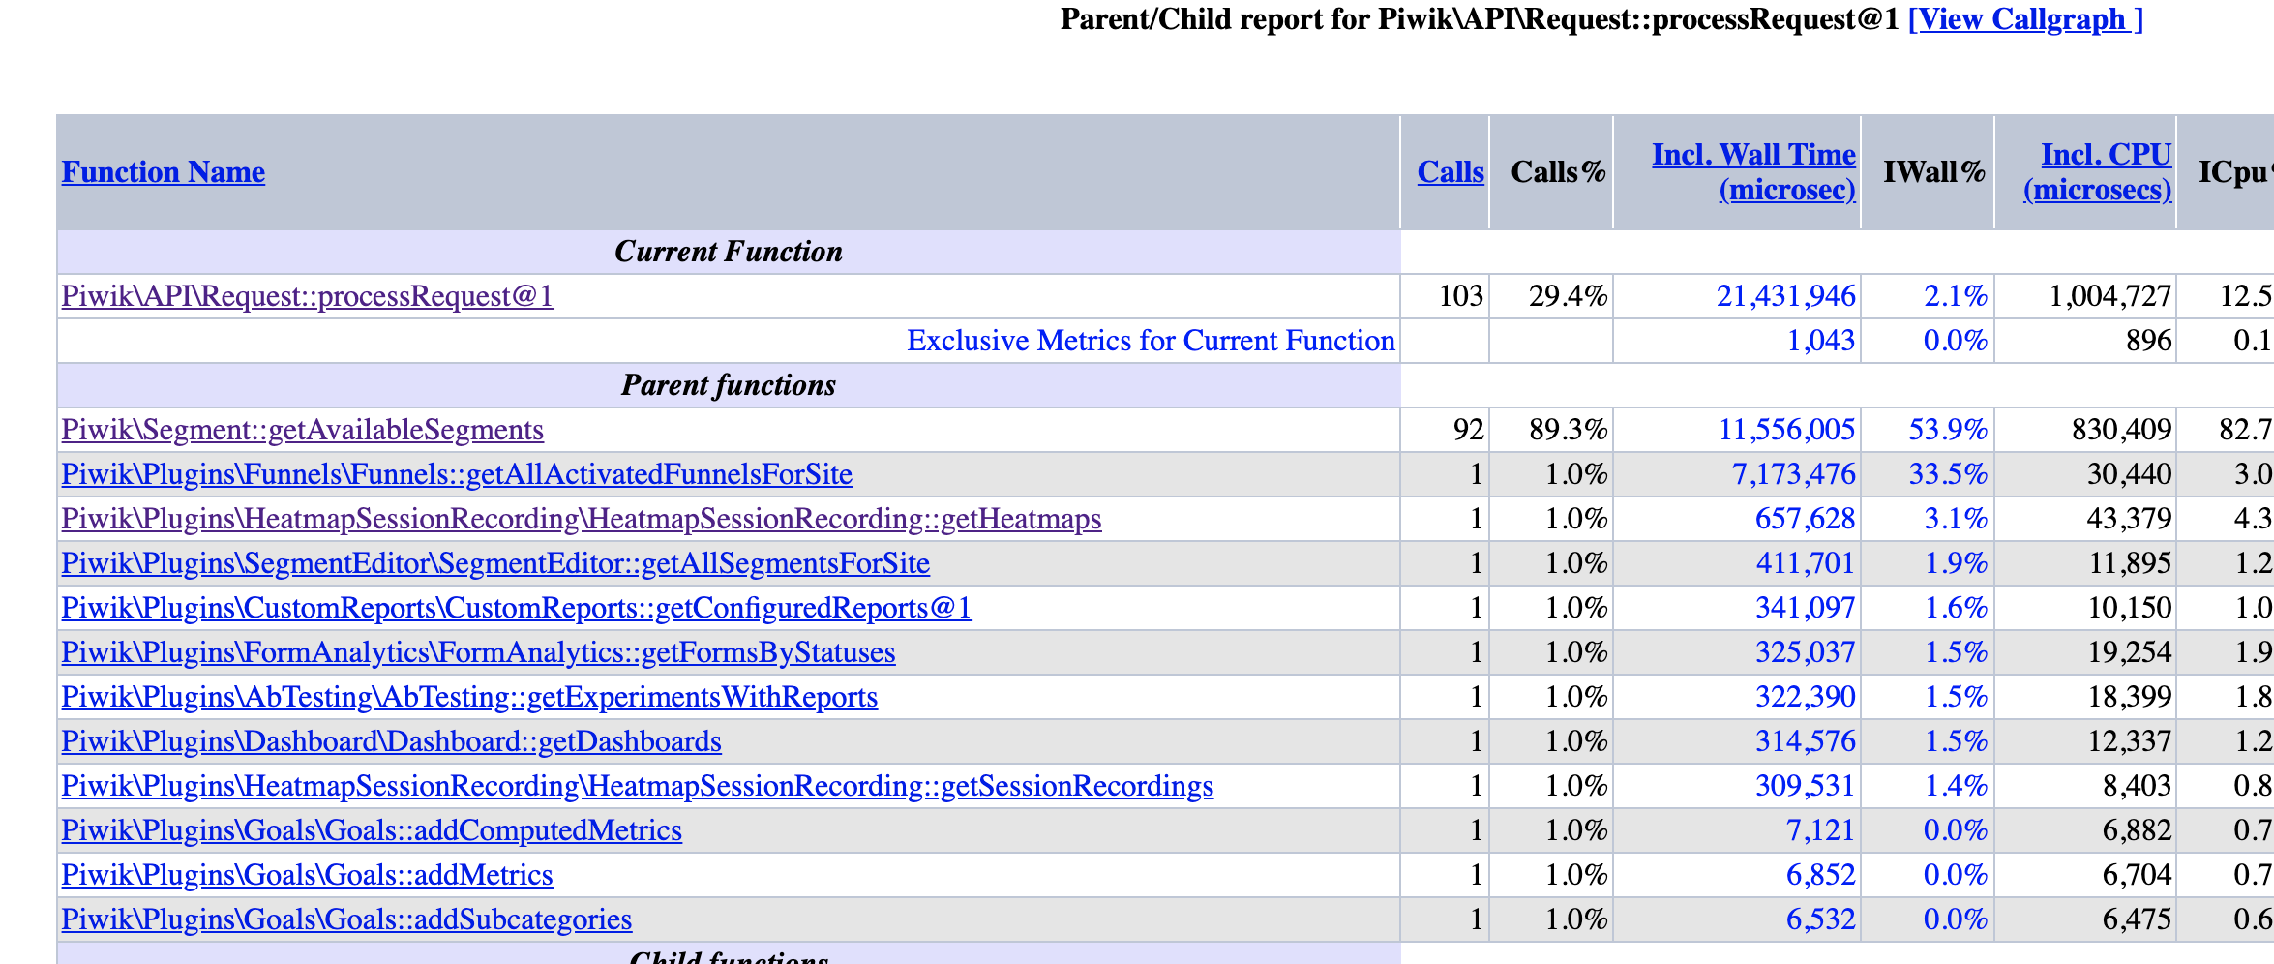Select wall time value 322,390
The width and height of the screenshot is (2274, 964).
coord(1806,697)
